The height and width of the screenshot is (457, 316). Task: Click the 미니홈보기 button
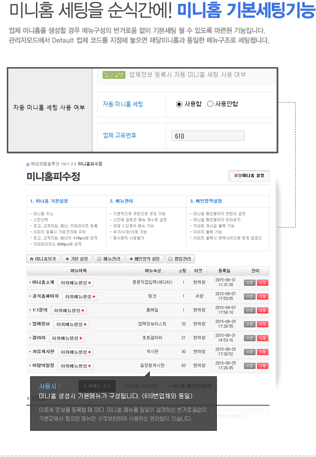[43, 259]
